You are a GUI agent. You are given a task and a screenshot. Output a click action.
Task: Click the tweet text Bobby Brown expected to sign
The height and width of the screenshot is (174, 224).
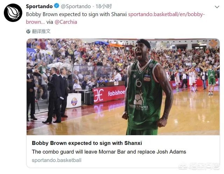point(76,14)
